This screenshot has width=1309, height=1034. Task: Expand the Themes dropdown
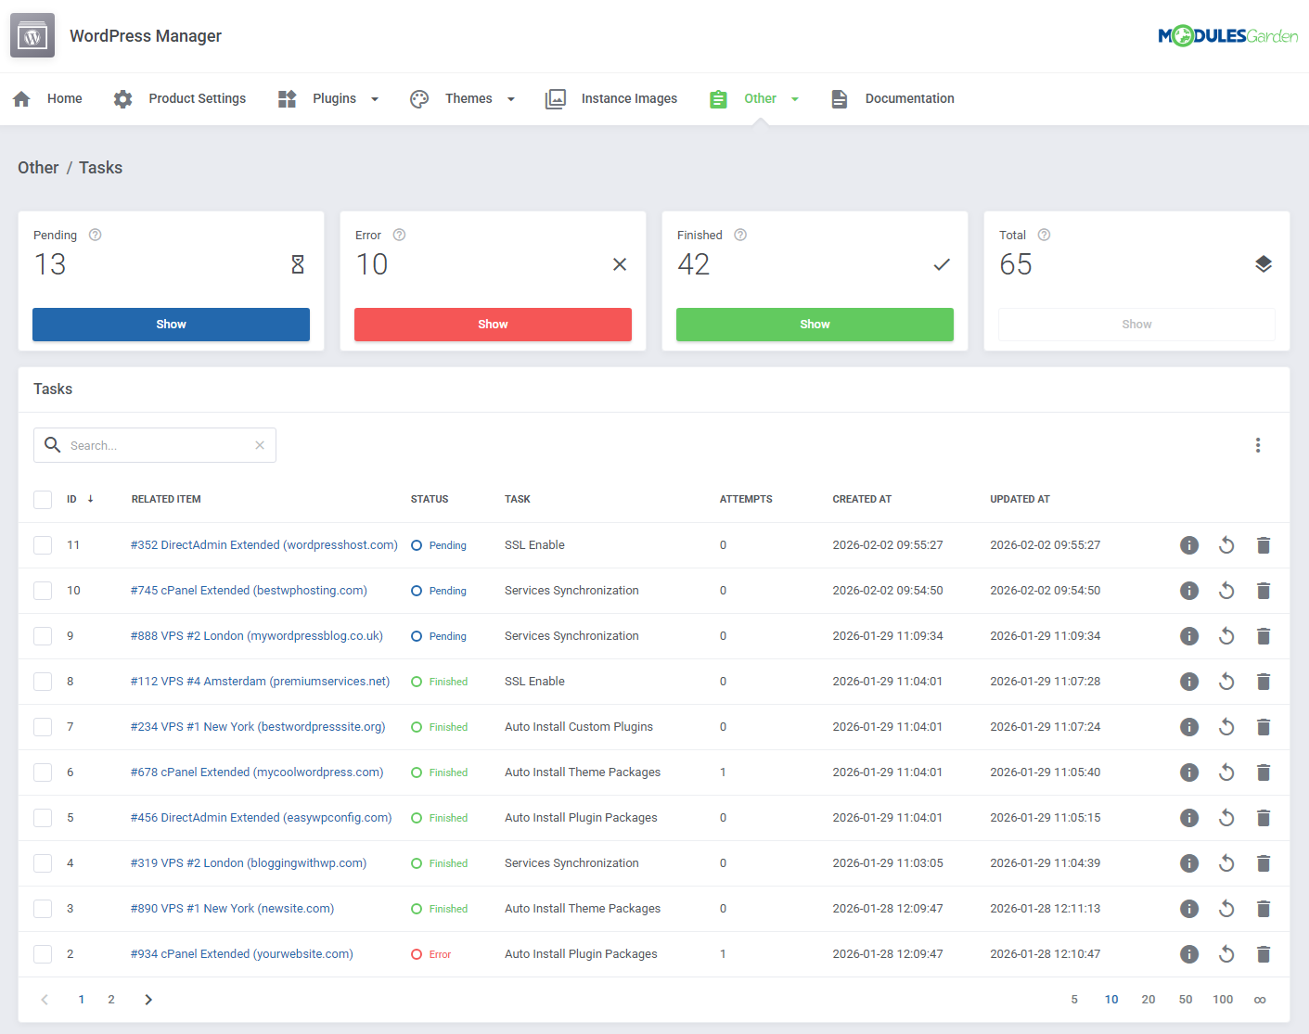[510, 98]
